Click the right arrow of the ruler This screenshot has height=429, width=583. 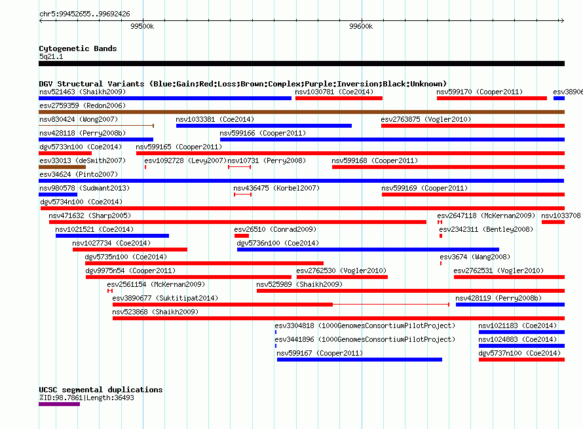click(x=562, y=20)
